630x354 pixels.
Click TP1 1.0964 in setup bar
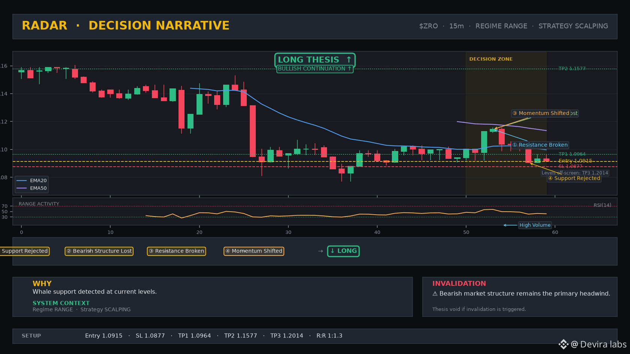click(194, 336)
